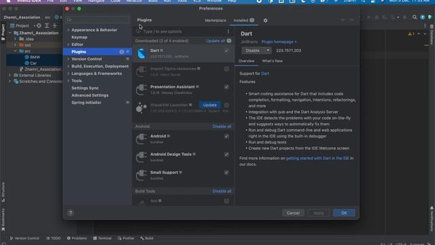The height and width of the screenshot is (245, 435).
Task: Open the What's New tab
Action: point(272,61)
